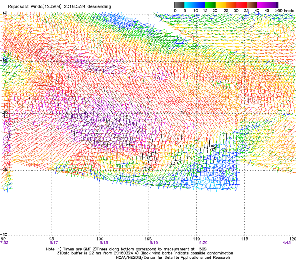Click the '105' longitude label
This screenshot has height=260, width=296.
pos(148,239)
